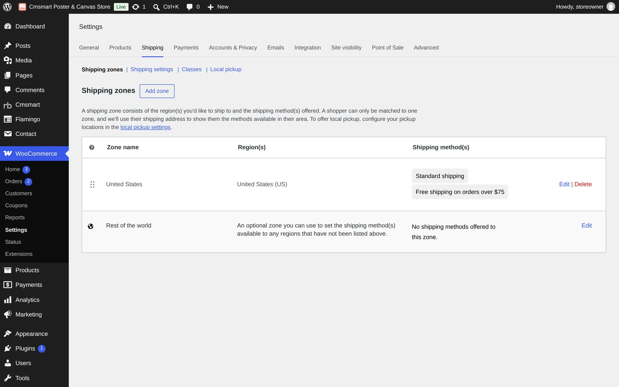
Task: Edit the Rest of the world zone
Action: (587, 226)
